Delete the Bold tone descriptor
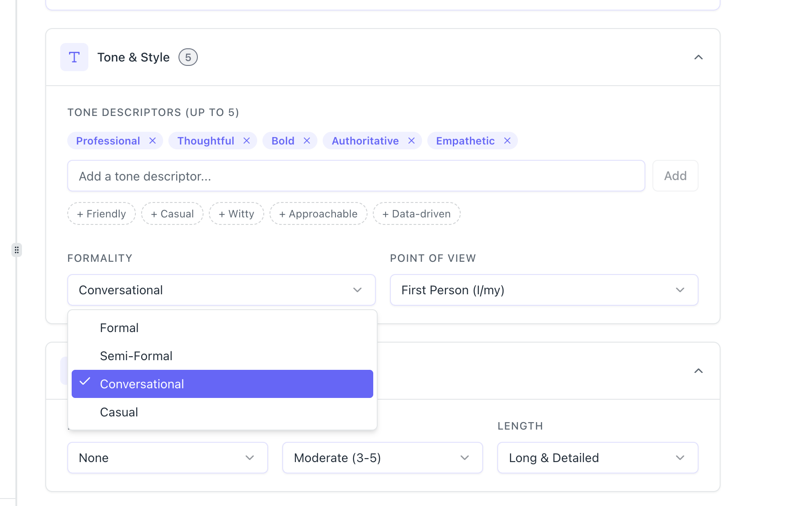This screenshot has width=801, height=506. click(x=307, y=141)
